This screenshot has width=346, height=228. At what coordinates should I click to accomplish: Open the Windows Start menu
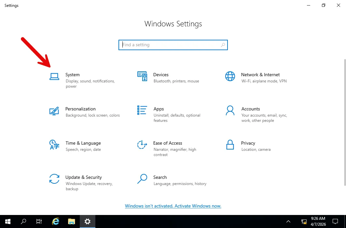click(x=7, y=221)
